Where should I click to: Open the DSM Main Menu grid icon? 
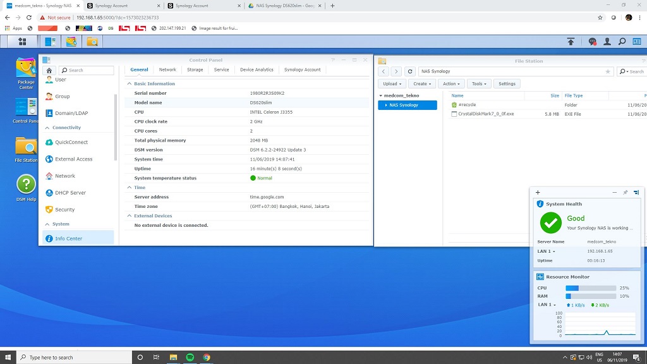click(x=22, y=41)
